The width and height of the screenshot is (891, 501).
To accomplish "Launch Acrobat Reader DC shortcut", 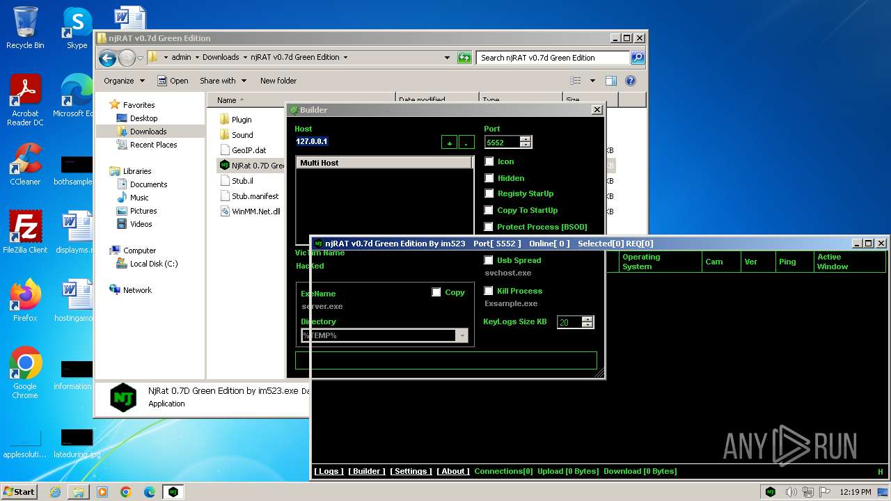I will click(x=25, y=100).
